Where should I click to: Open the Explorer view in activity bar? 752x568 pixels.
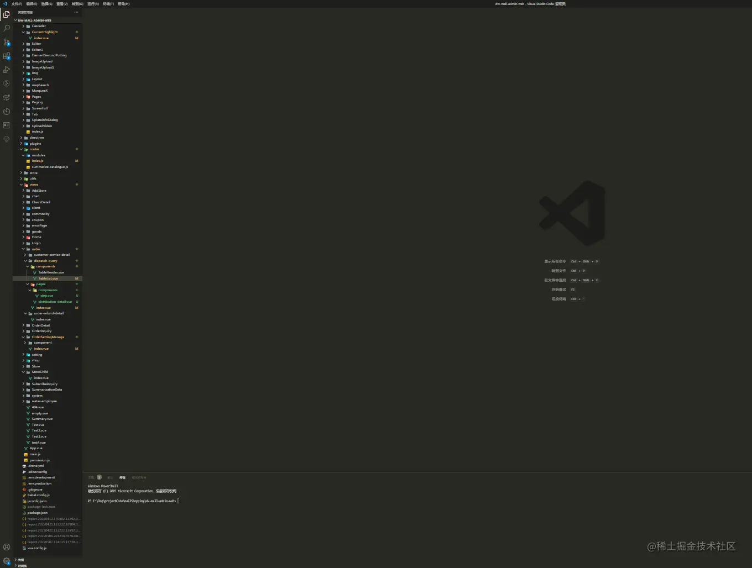coord(7,14)
